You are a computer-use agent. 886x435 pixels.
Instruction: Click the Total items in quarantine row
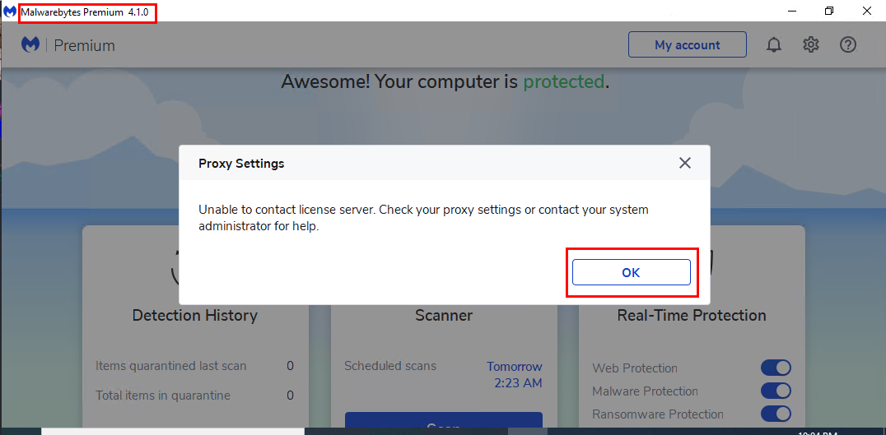pos(194,396)
